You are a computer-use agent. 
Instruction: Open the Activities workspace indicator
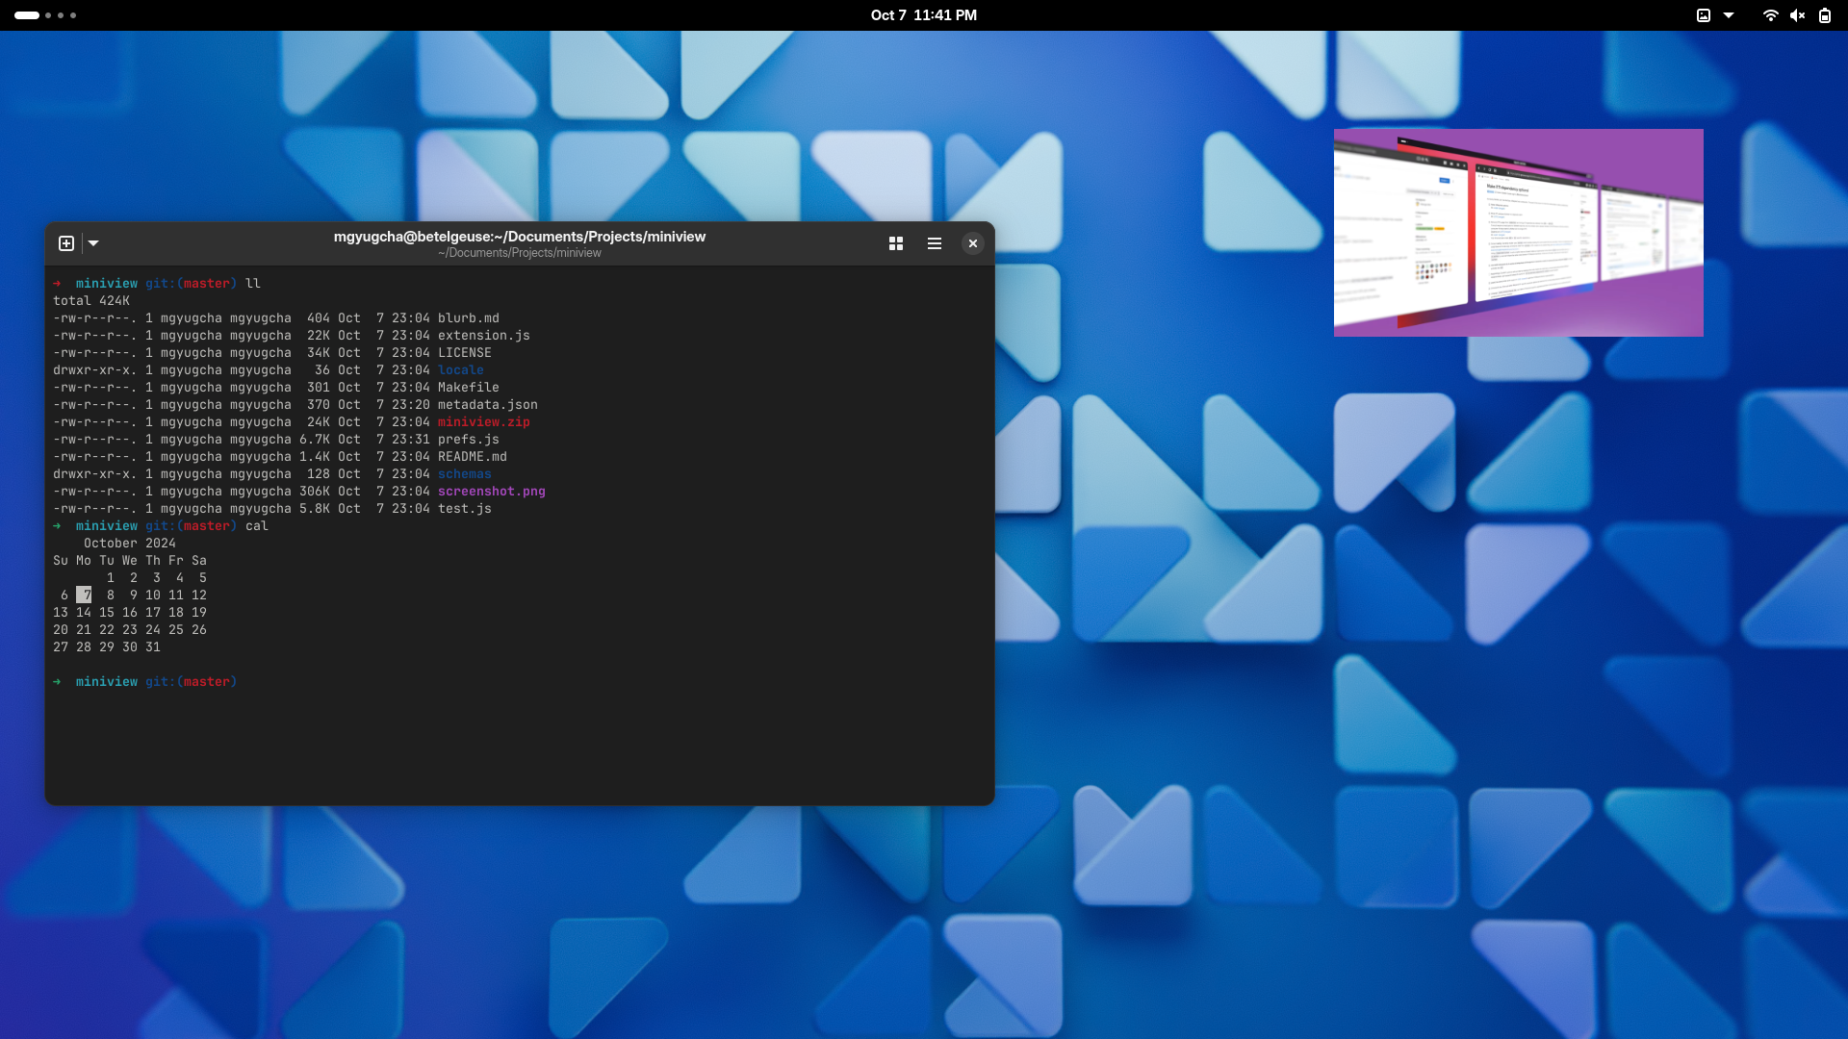(45, 15)
